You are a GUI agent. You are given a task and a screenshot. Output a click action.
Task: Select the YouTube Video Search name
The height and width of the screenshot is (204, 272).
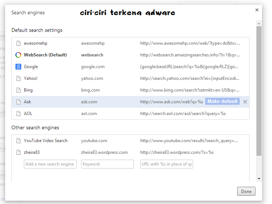[x=46, y=141]
